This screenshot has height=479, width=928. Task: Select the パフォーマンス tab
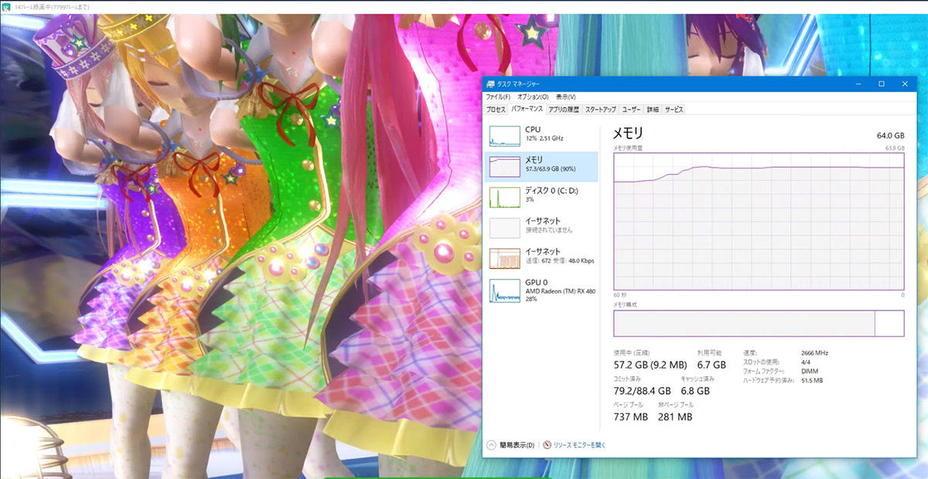(527, 110)
